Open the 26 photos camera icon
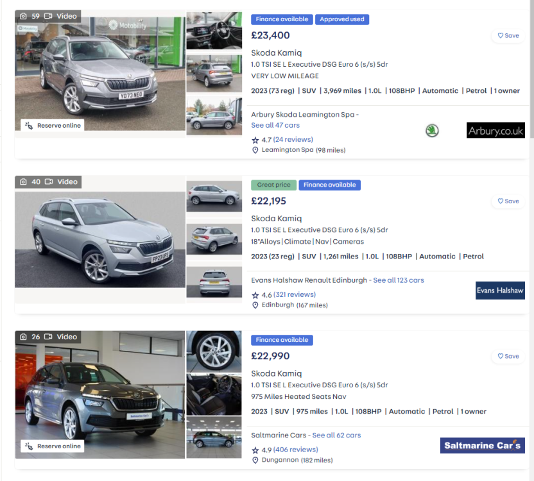The width and height of the screenshot is (534, 481). pyautogui.click(x=23, y=337)
